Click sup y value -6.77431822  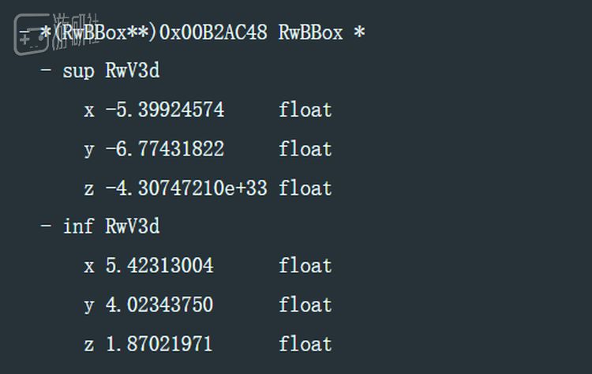[165, 148]
